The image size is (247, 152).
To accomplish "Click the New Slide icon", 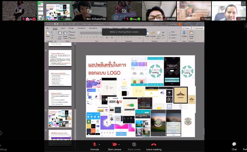I will click(x=60, y=33).
